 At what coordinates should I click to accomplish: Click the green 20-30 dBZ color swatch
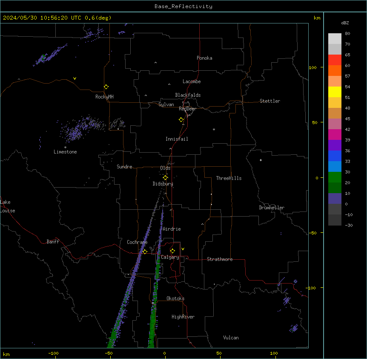pyautogui.click(x=335, y=177)
